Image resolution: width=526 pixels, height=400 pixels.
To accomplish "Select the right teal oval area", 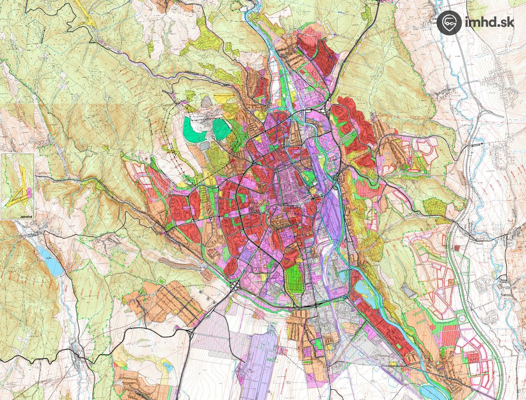I will pos(221,128).
